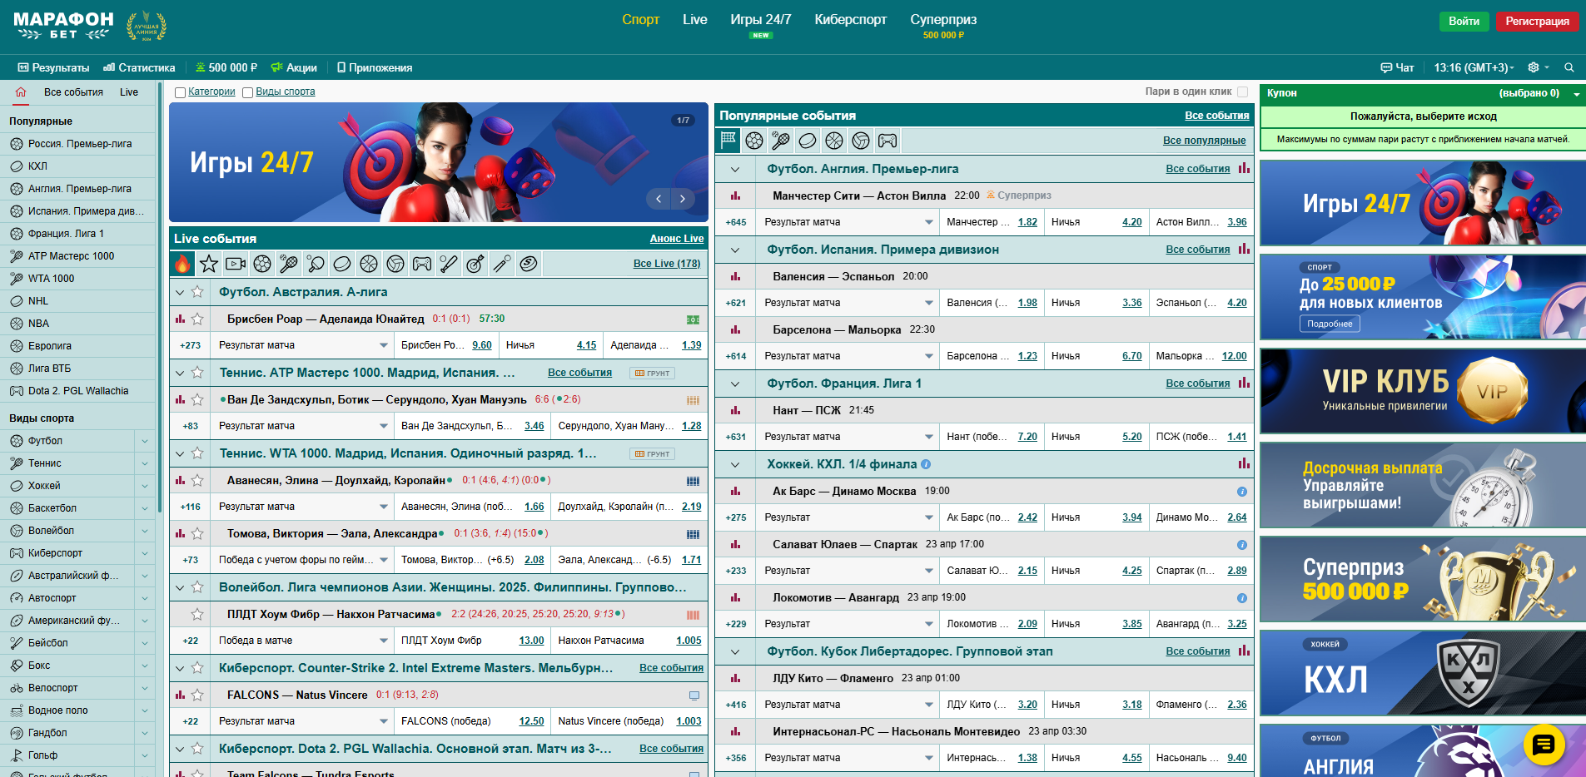Favorite the FALCONS — Natus Vincere match
1586x777 pixels.
[197, 695]
